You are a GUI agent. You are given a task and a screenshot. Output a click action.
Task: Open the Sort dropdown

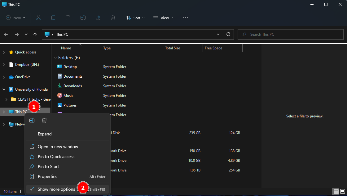[135, 18]
